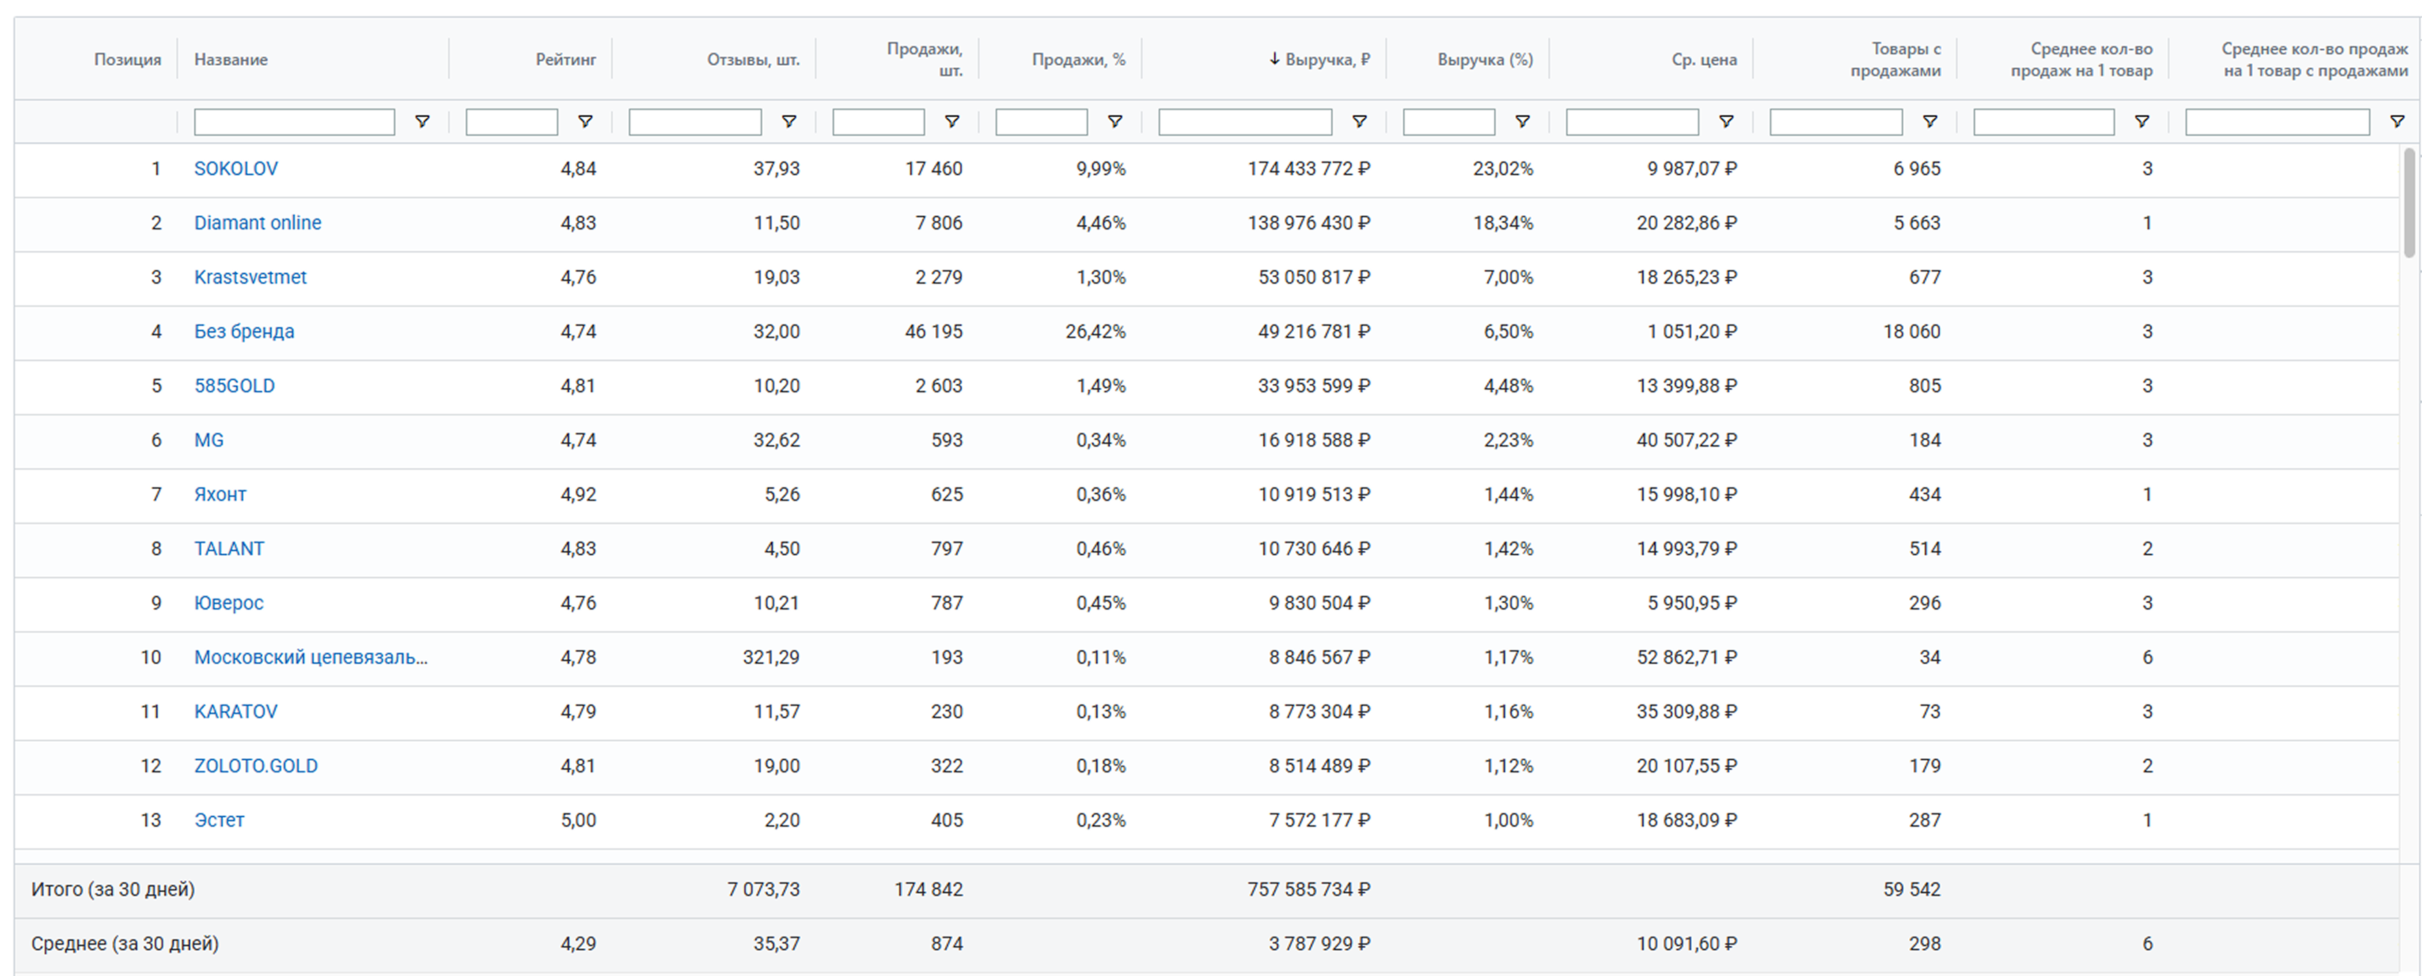This screenshot has height=976, width=2422.
Task: Click the Без бренда link
Action: point(245,332)
